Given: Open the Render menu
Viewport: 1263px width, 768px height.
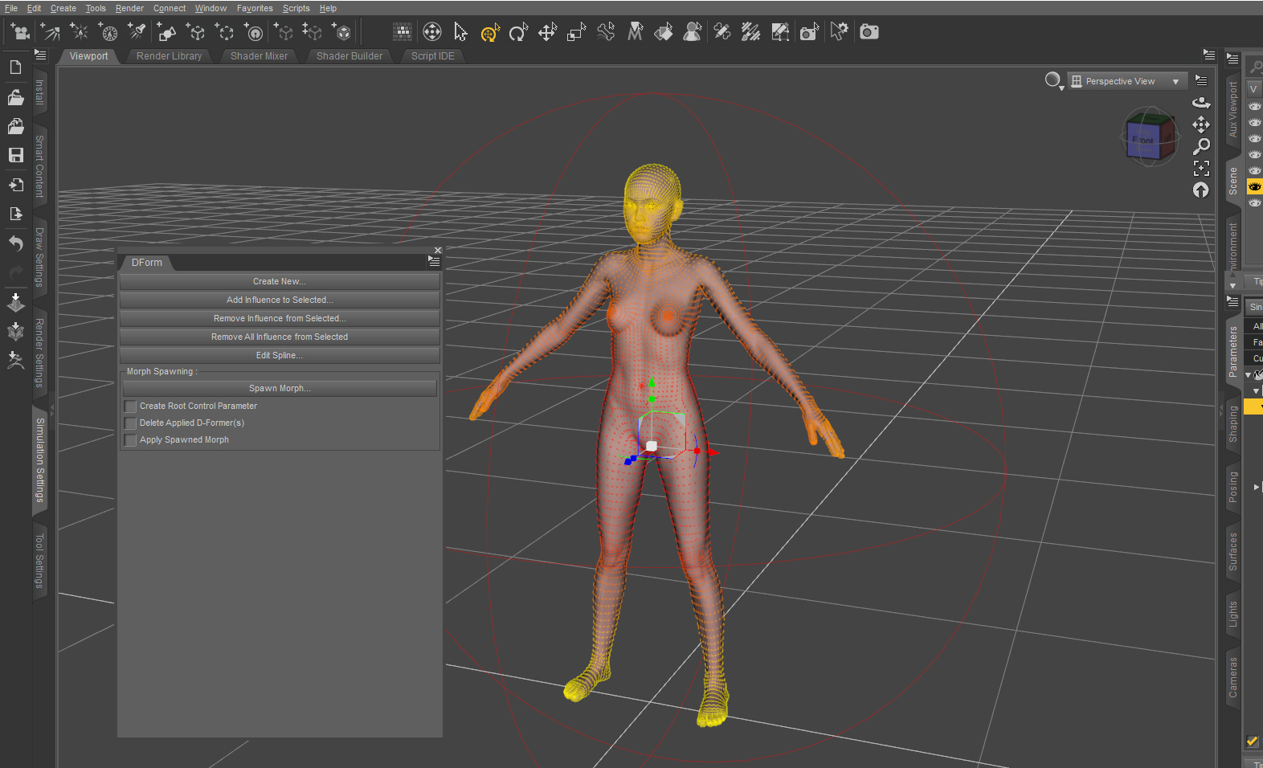Looking at the screenshot, I should pos(129,8).
